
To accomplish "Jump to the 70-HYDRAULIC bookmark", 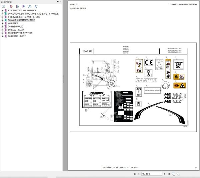I will [15, 27].
